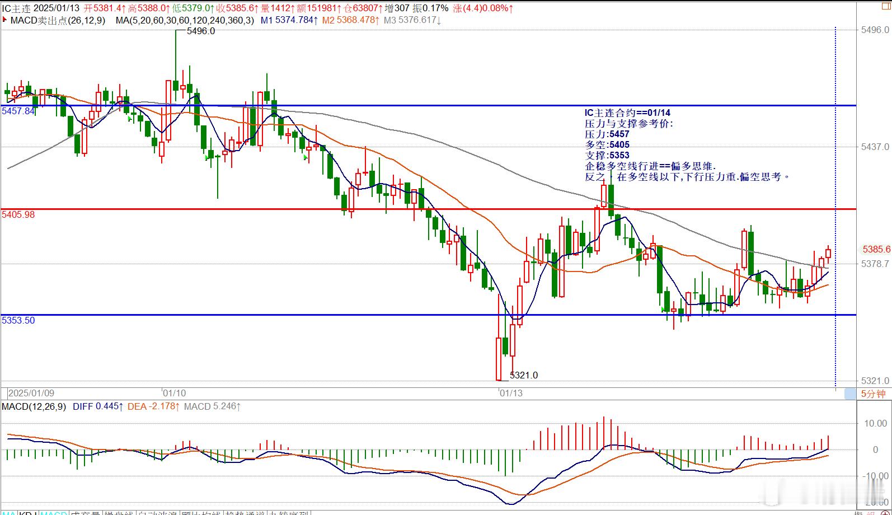Click the 5385.6 current price tag
The width and height of the screenshot is (892, 515).
[876, 249]
